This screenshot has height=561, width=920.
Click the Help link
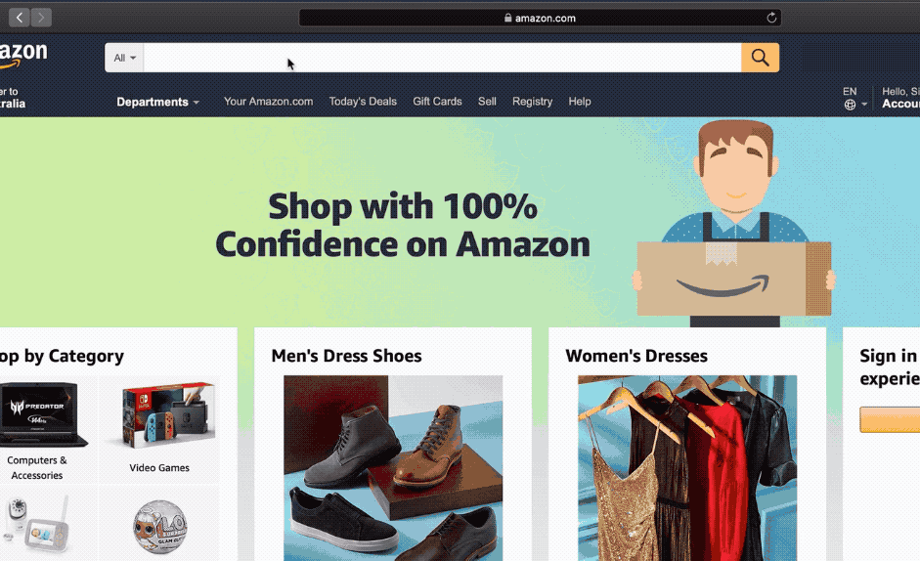pos(579,102)
